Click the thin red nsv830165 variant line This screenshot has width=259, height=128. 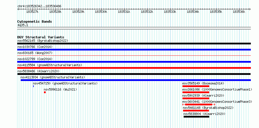coord(134,56)
